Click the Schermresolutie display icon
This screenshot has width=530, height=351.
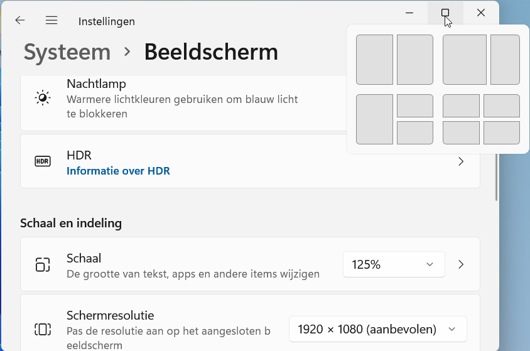[x=43, y=329]
